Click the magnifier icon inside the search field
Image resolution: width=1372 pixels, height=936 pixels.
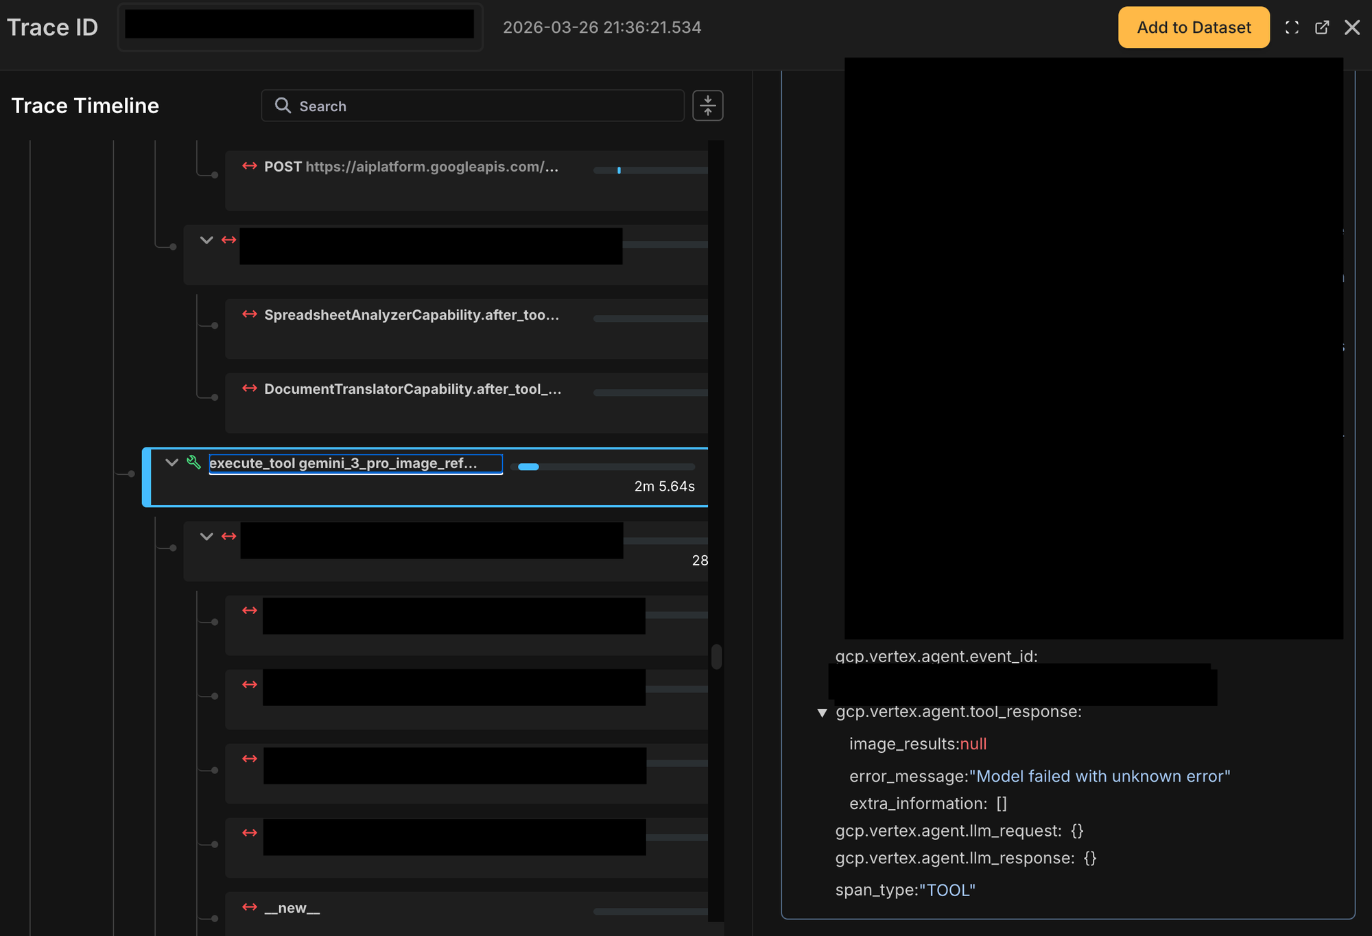click(283, 105)
